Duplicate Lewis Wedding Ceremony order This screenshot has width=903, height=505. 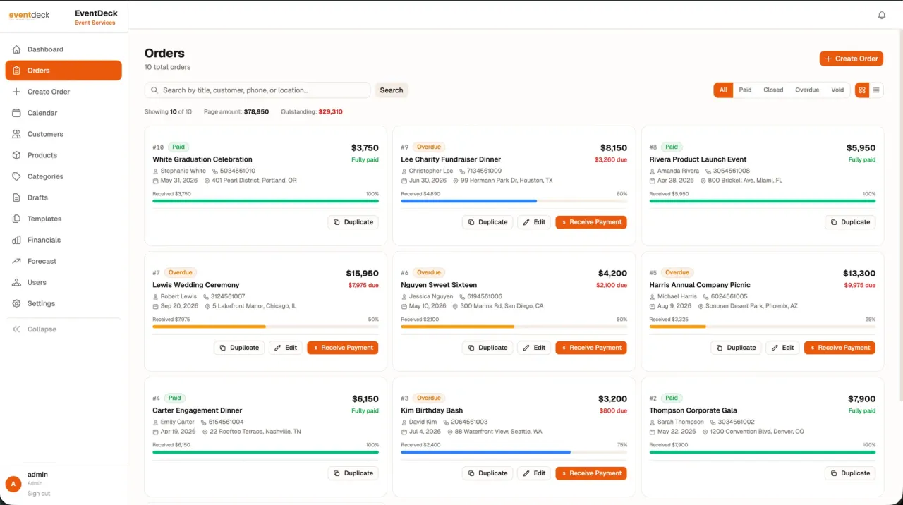coord(239,348)
